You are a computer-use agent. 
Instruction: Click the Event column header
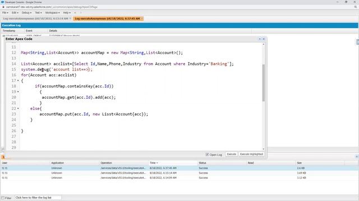pos(36,31)
